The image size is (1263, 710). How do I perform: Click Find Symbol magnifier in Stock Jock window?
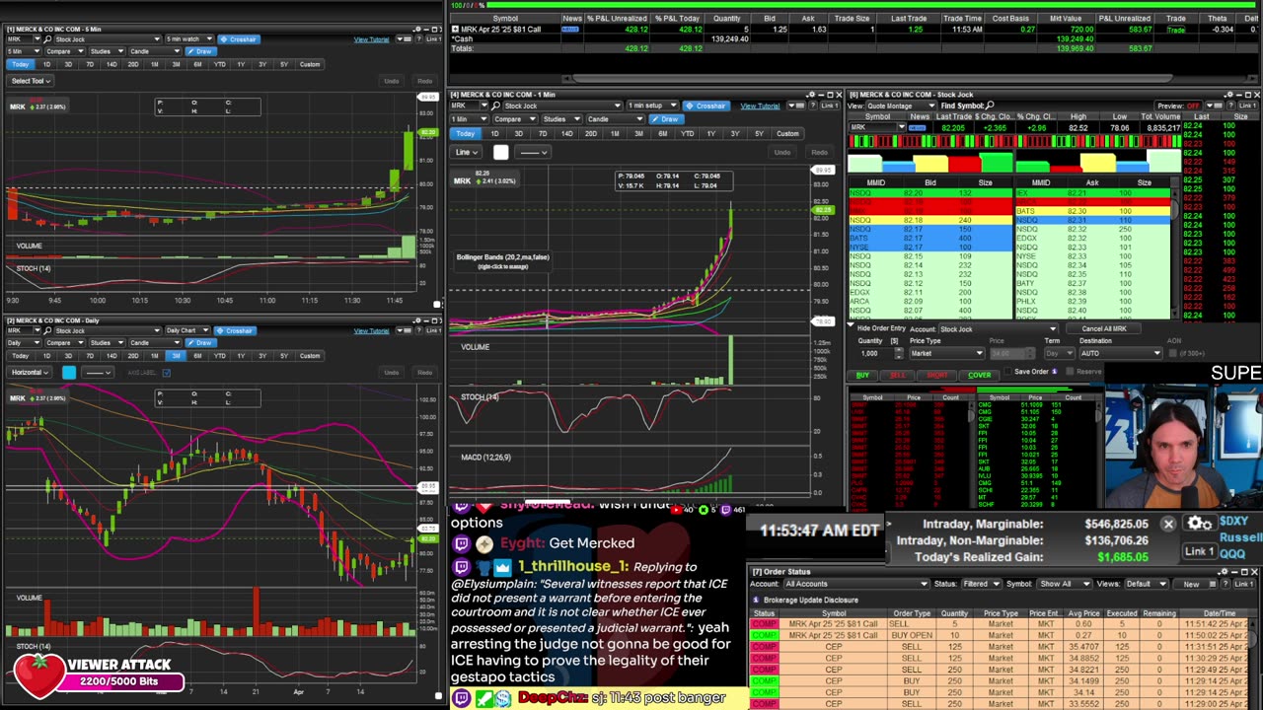[x=990, y=106]
